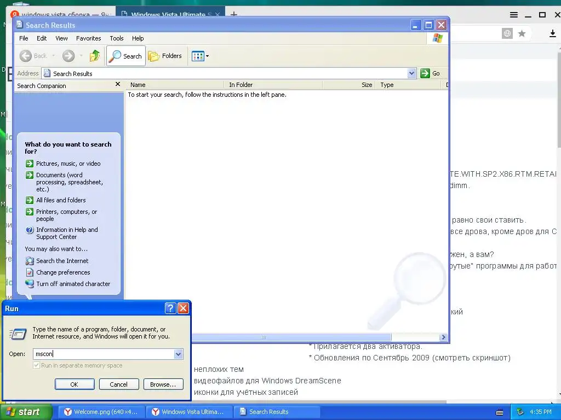Open the Views toolbar icon

[197, 56]
